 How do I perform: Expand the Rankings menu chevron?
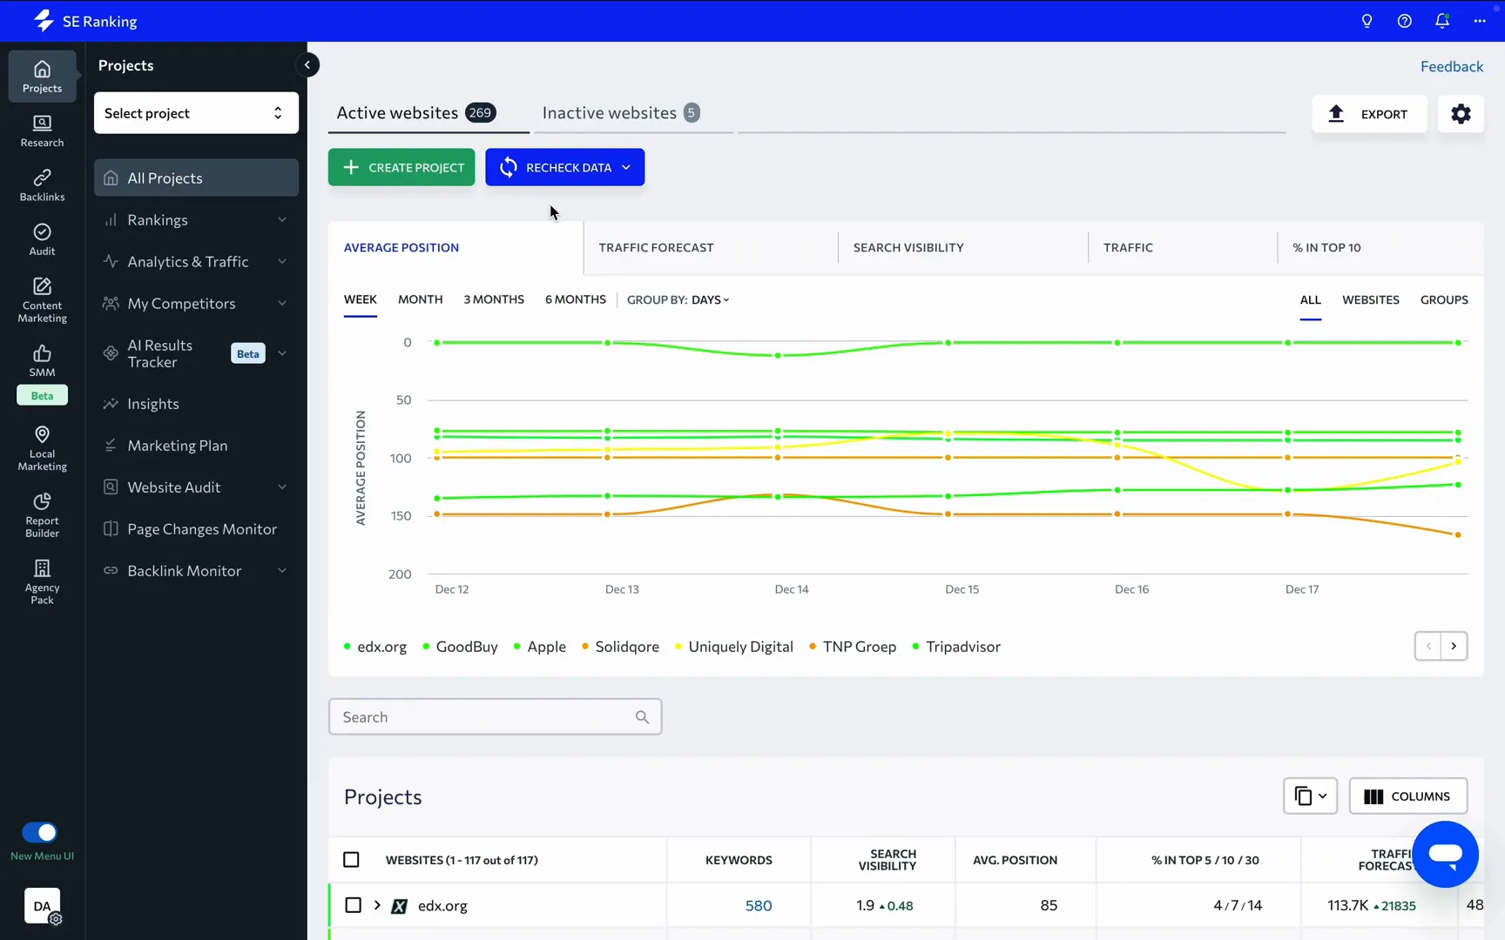tap(282, 220)
